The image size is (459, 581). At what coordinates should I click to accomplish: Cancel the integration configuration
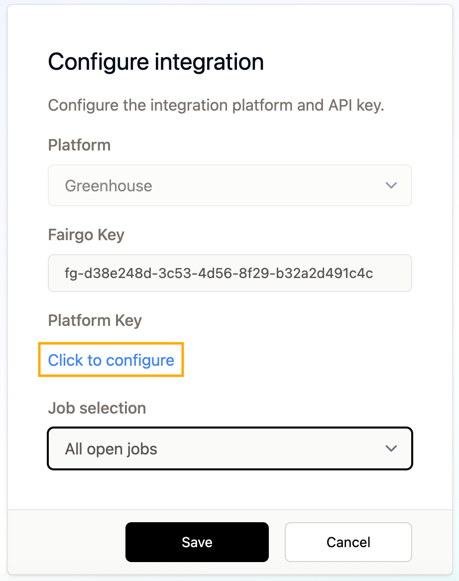coord(348,542)
